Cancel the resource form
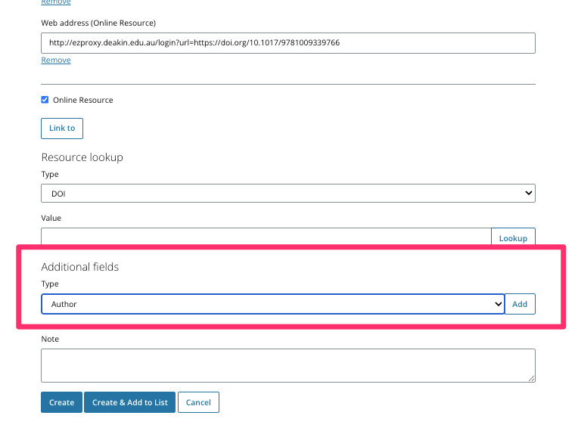578x434 pixels. coord(198,402)
